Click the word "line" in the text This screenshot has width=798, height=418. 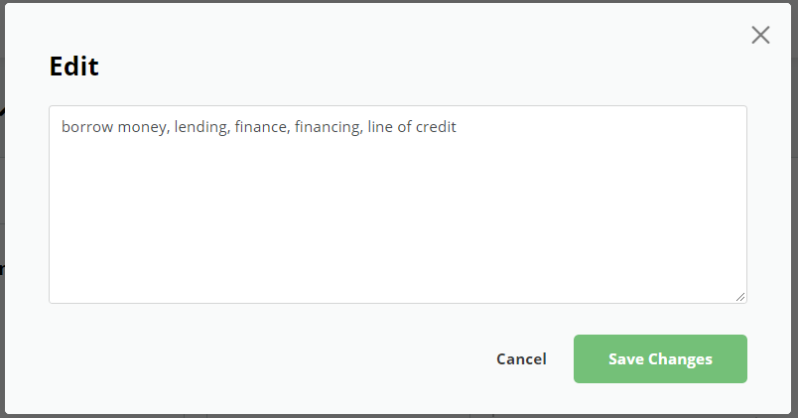(x=380, y=127)
